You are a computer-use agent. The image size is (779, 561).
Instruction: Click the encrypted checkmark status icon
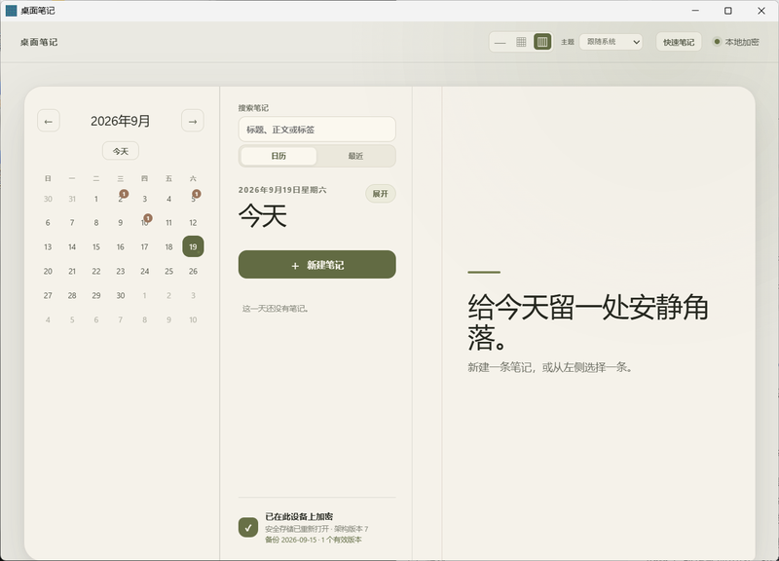[x=248, y=527]
